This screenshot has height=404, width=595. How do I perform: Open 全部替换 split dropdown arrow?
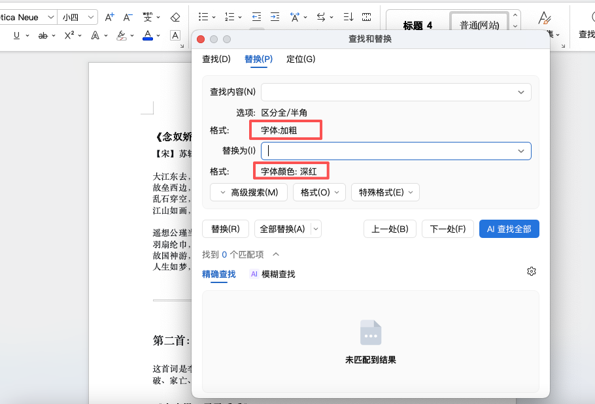[316, 229]
